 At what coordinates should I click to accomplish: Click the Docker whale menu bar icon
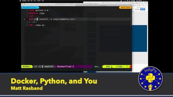pyautogui.click(x=121, y=1)
